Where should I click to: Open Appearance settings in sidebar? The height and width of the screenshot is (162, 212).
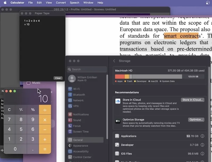tap(85, 146)
